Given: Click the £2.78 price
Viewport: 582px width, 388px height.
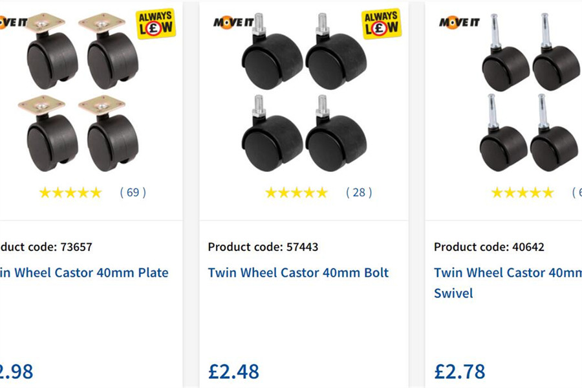Looking at the screenshot, I should (459, 371).
